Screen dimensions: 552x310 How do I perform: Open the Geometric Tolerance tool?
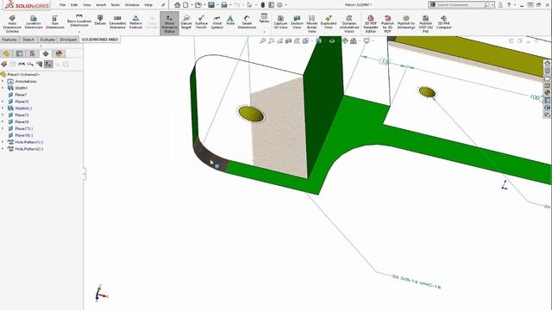coord(117,22)
